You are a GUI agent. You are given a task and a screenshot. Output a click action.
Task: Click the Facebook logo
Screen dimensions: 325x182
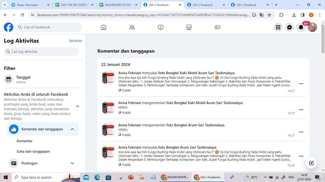[x=8, y=27]
